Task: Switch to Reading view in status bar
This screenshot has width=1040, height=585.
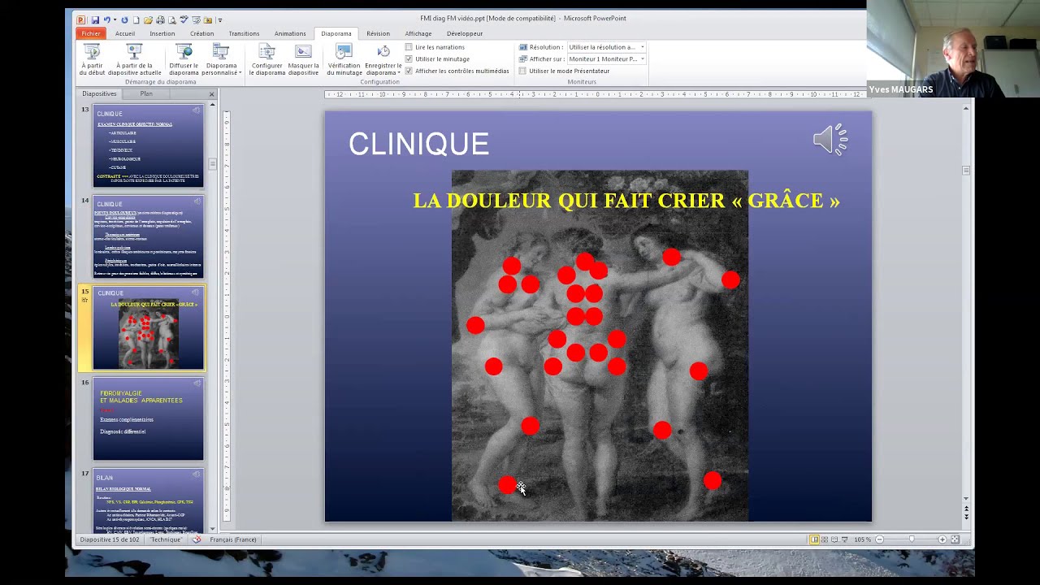Action: point(834,539)
